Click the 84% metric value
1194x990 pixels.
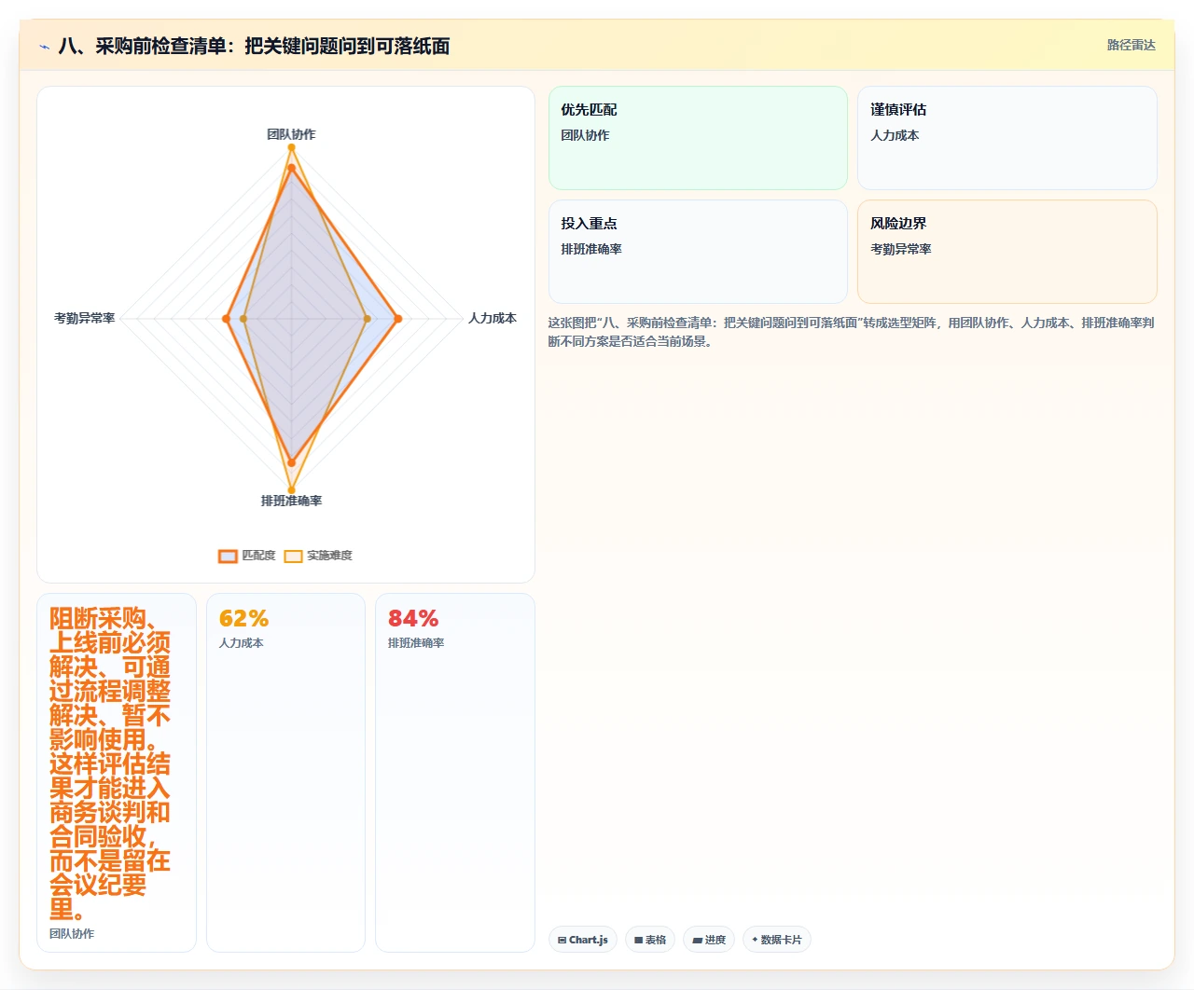[413, 618]
